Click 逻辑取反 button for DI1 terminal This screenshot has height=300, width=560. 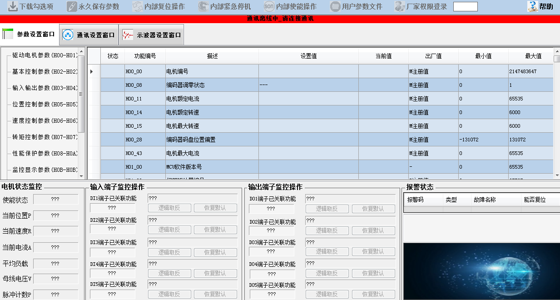169,208
